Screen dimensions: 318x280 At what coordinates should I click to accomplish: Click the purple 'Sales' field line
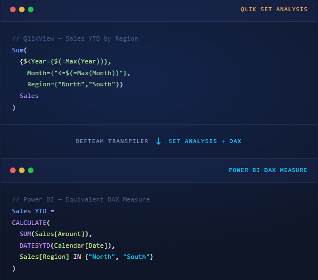click(x=29, y=96)
